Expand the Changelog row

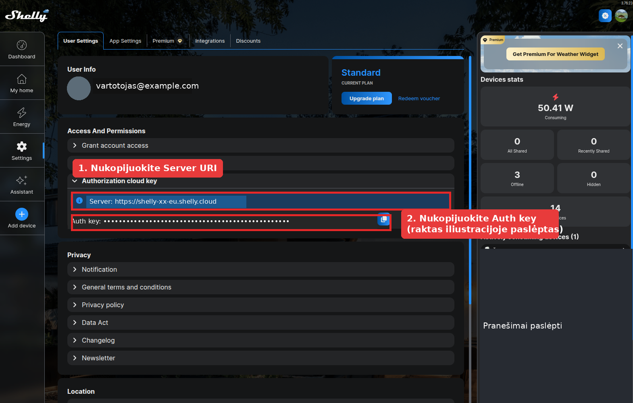pyautogui.click(x=261, y=340)
